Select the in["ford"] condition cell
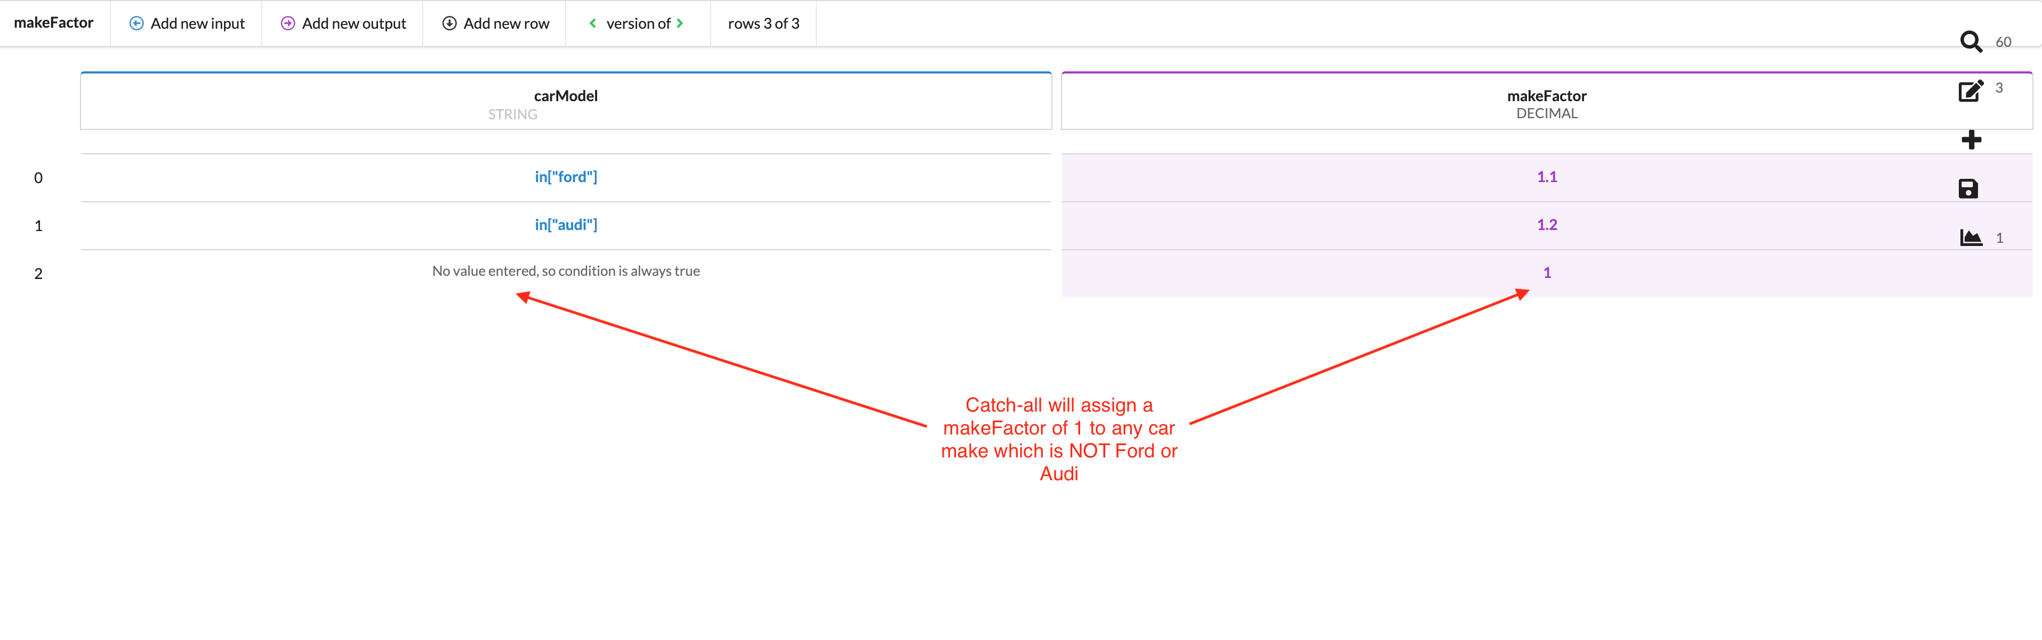Image resolution: width=2042 pixels, height=640 pixels. coord(566,177)
